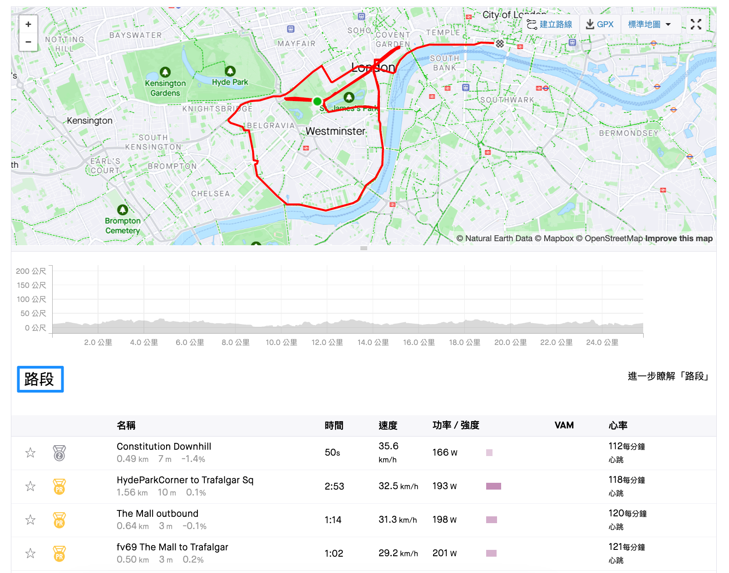Click the 193 W power value
This screenshot has height=573, width=729.
[x=444, y=486]
